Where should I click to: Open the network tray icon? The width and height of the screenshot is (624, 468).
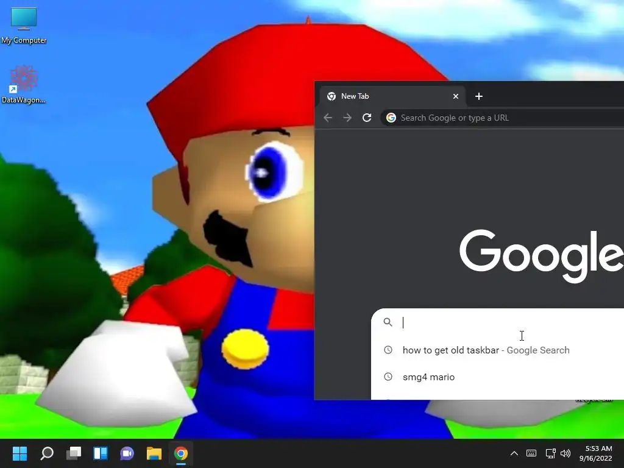click(550, 453)
